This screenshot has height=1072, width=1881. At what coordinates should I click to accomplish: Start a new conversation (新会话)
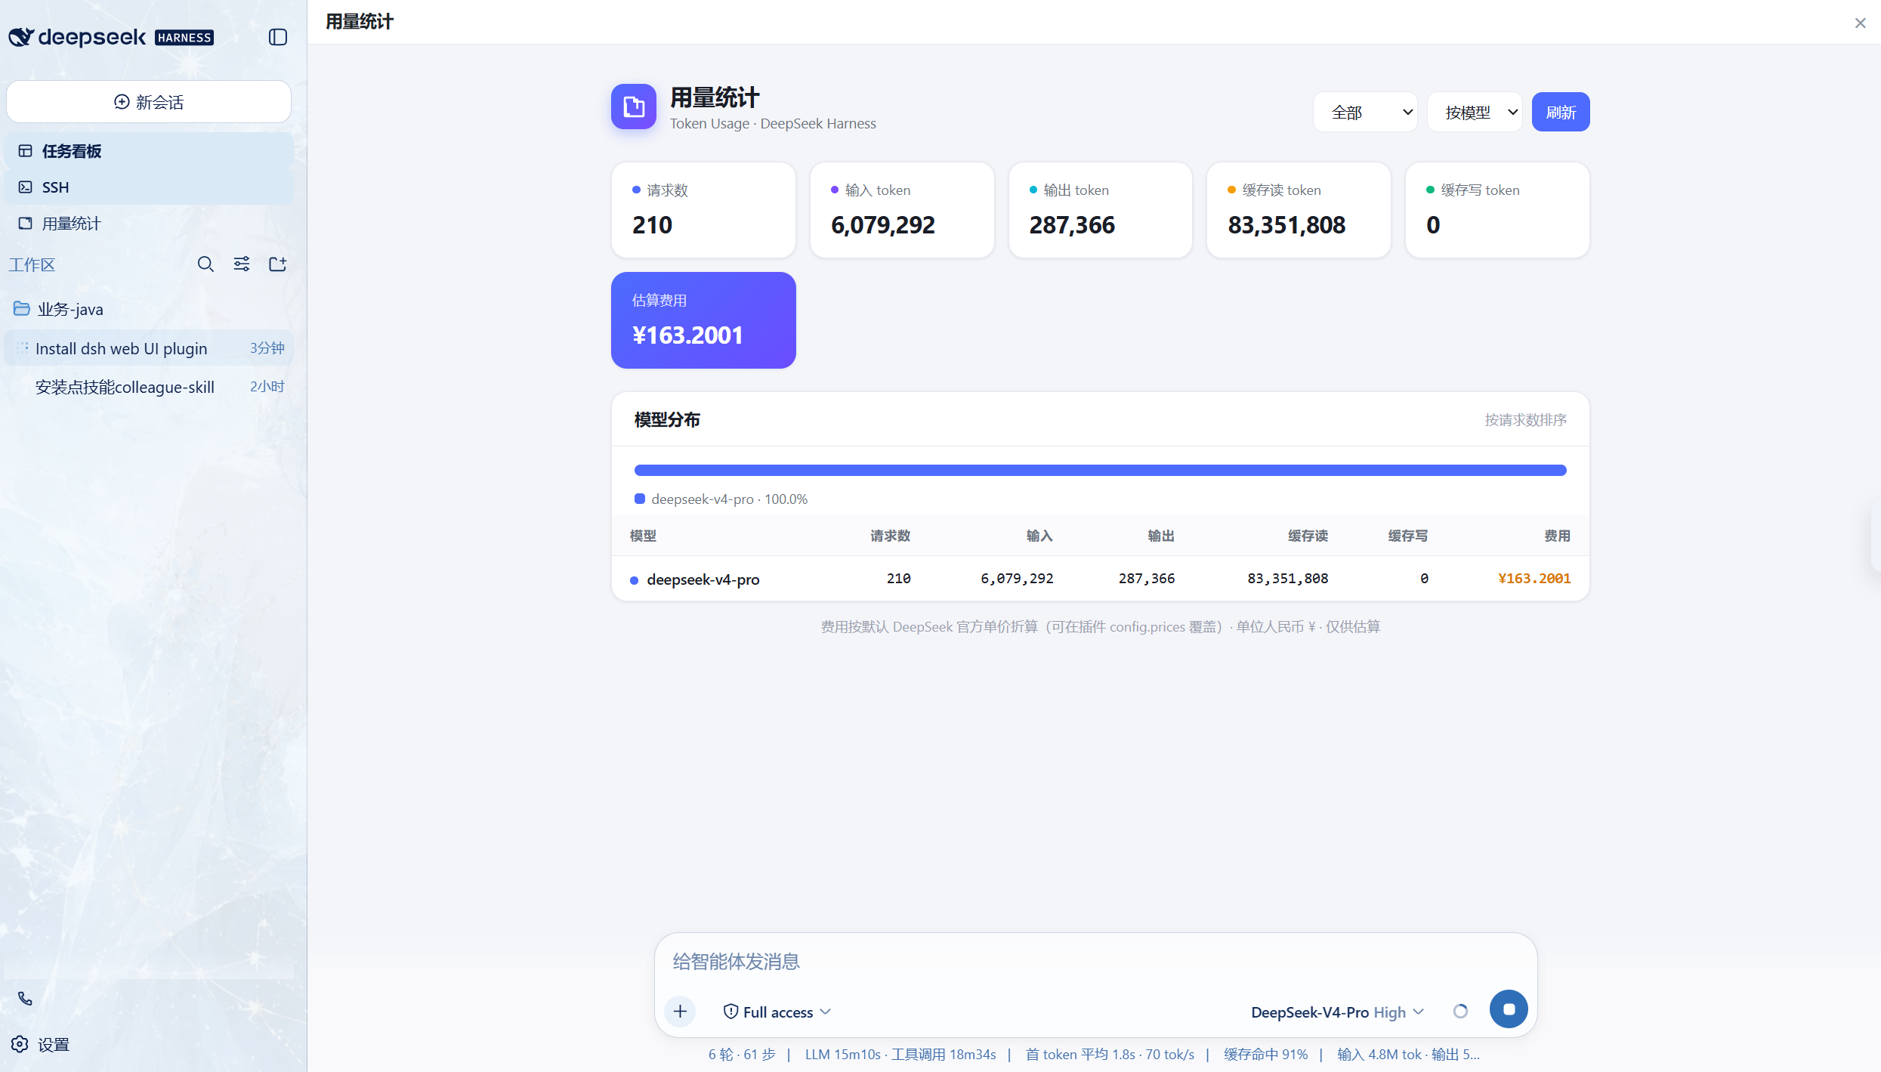click(x=149, y=102)
